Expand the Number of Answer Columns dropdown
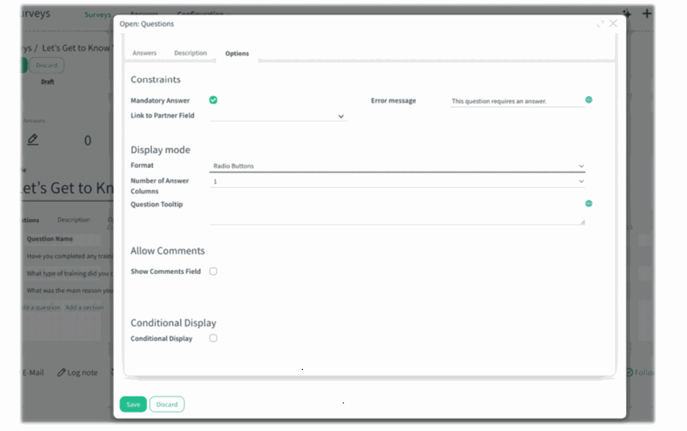687x431 pixels. tap(397, 182)
